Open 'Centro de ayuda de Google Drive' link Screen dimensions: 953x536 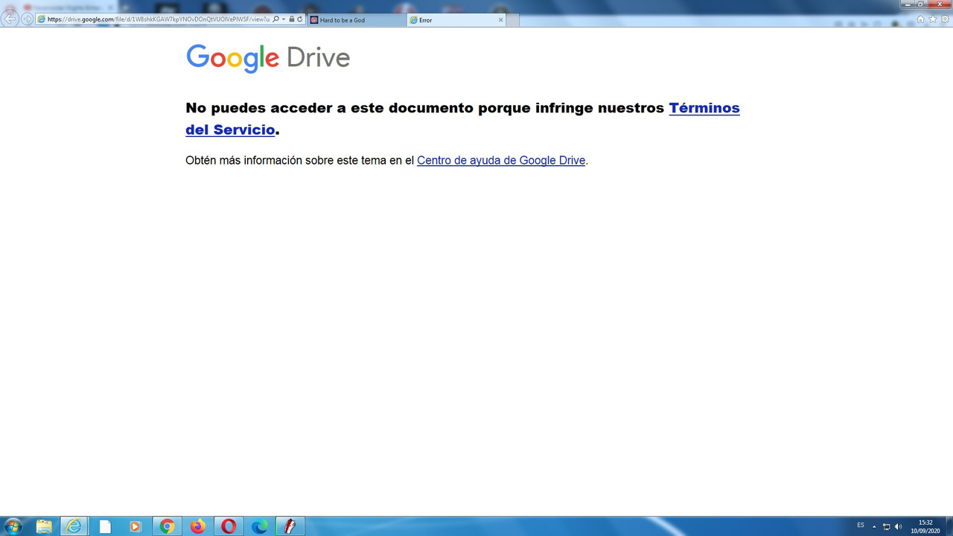pos(501,160)
